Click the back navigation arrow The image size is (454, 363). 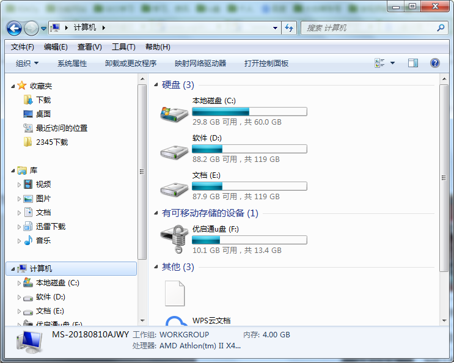(x=14, y=28)
